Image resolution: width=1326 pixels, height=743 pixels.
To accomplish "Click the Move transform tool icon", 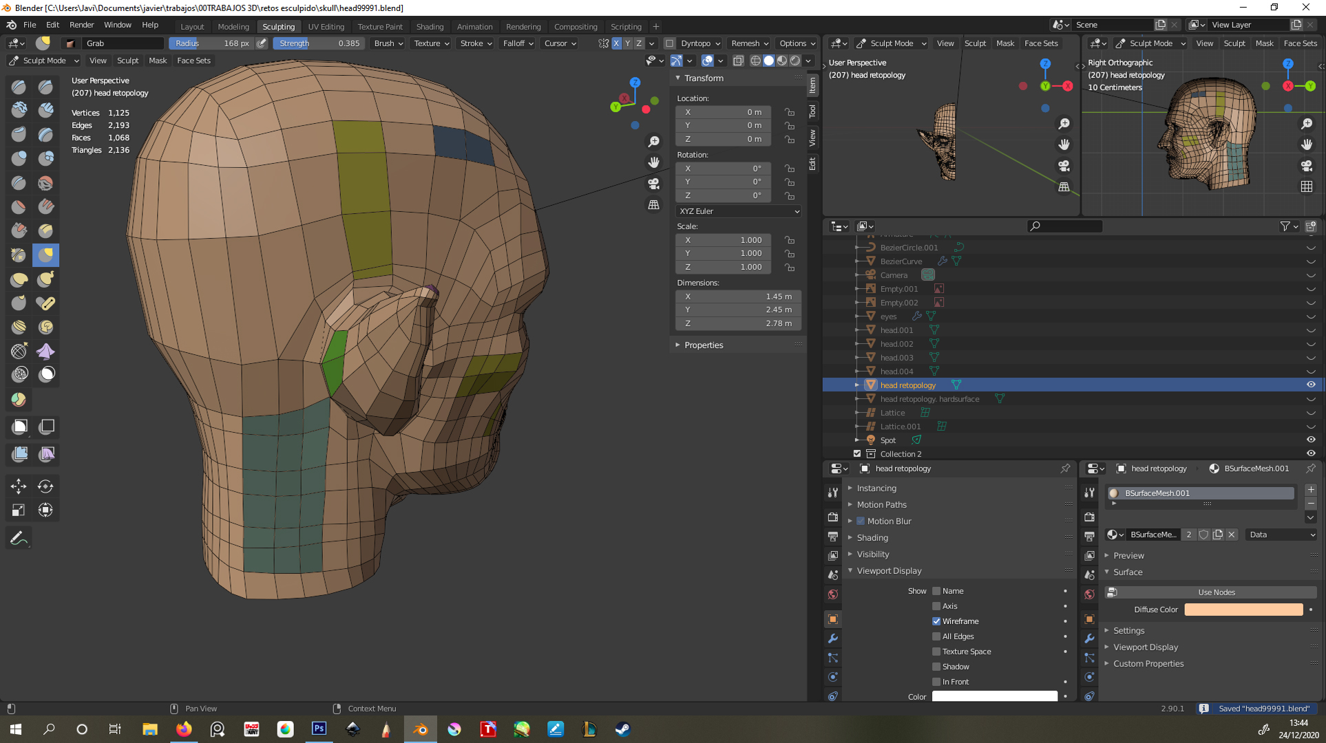I will 19,486.
